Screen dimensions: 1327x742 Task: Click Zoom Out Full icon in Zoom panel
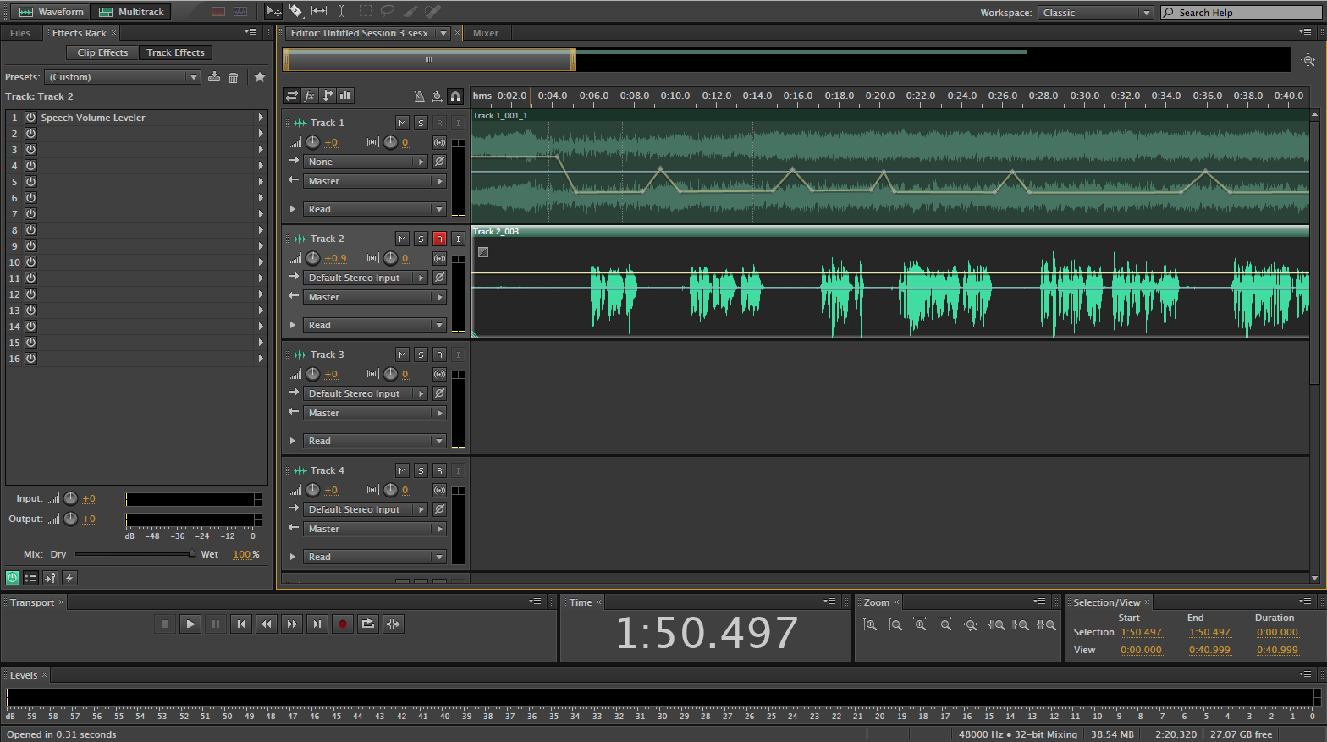pyautogui.click(x=970, y=625)
